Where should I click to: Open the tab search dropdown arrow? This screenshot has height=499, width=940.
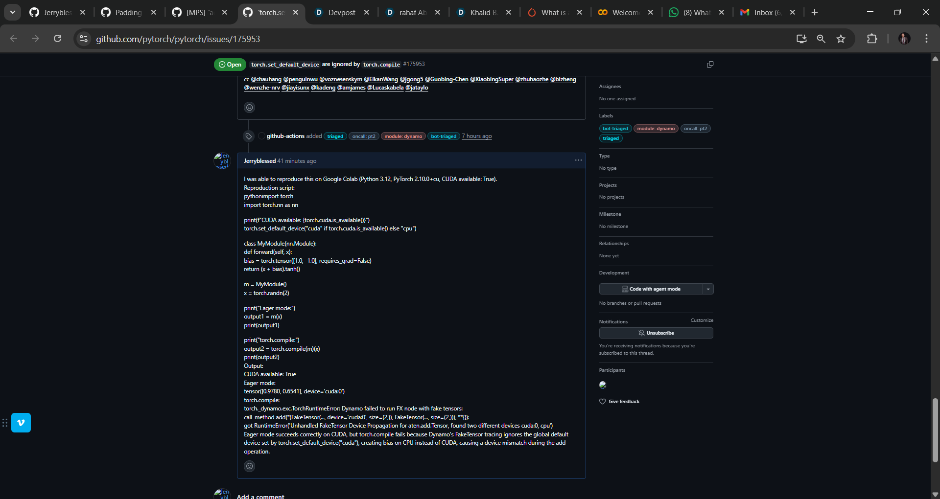click(x=13, y=12)
